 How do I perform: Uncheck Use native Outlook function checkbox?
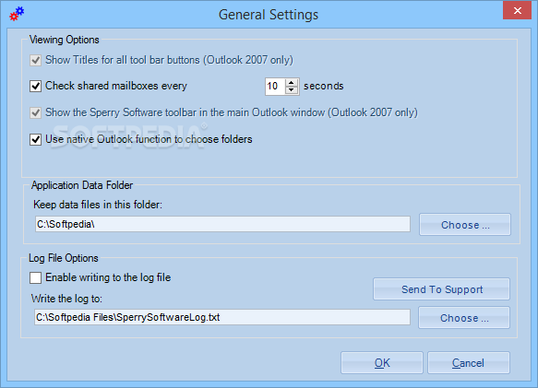tap(35, 139)
